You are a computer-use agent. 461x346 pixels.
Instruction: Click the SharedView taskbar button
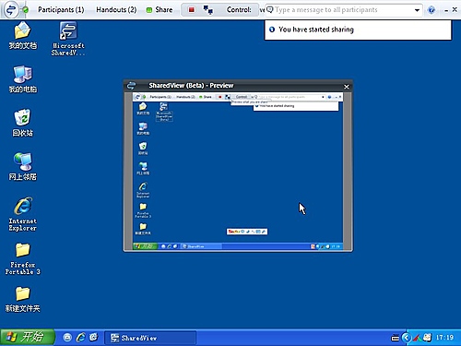point(150,338)
